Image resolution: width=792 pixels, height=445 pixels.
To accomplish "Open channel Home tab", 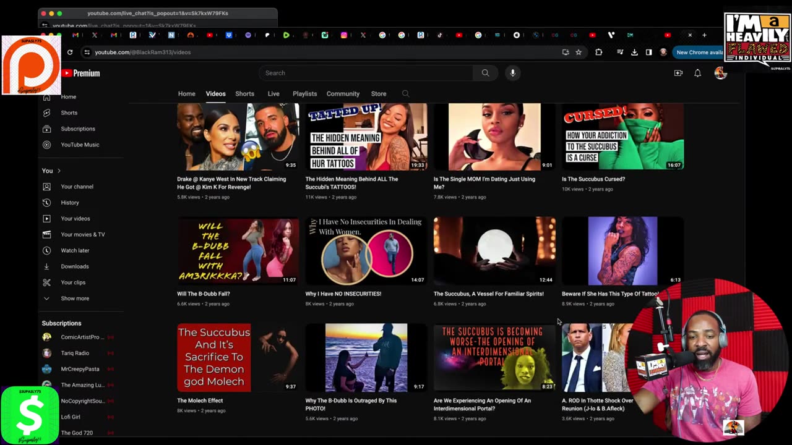I will point(186,94).
